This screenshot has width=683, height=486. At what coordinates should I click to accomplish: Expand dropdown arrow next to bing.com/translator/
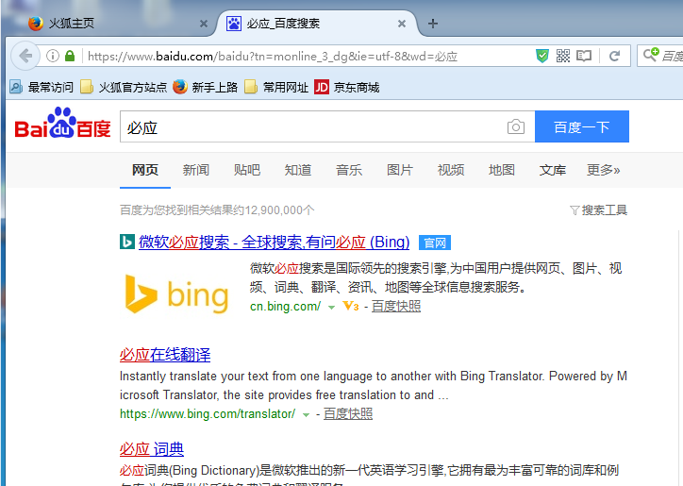pos(307,415)
